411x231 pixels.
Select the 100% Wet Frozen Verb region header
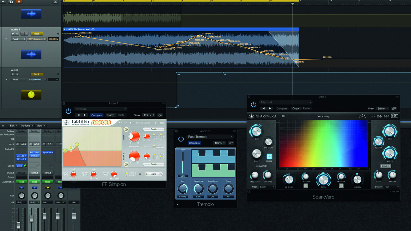pos(181,29)
